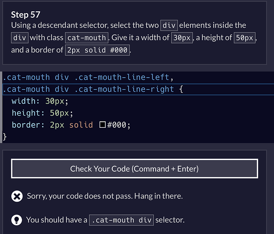Image resolution: width=274 pixels, height=234 pixels.
Task: Click the .cat-mouth-line-left selector in editor
Action: click(x=122, y=77)
